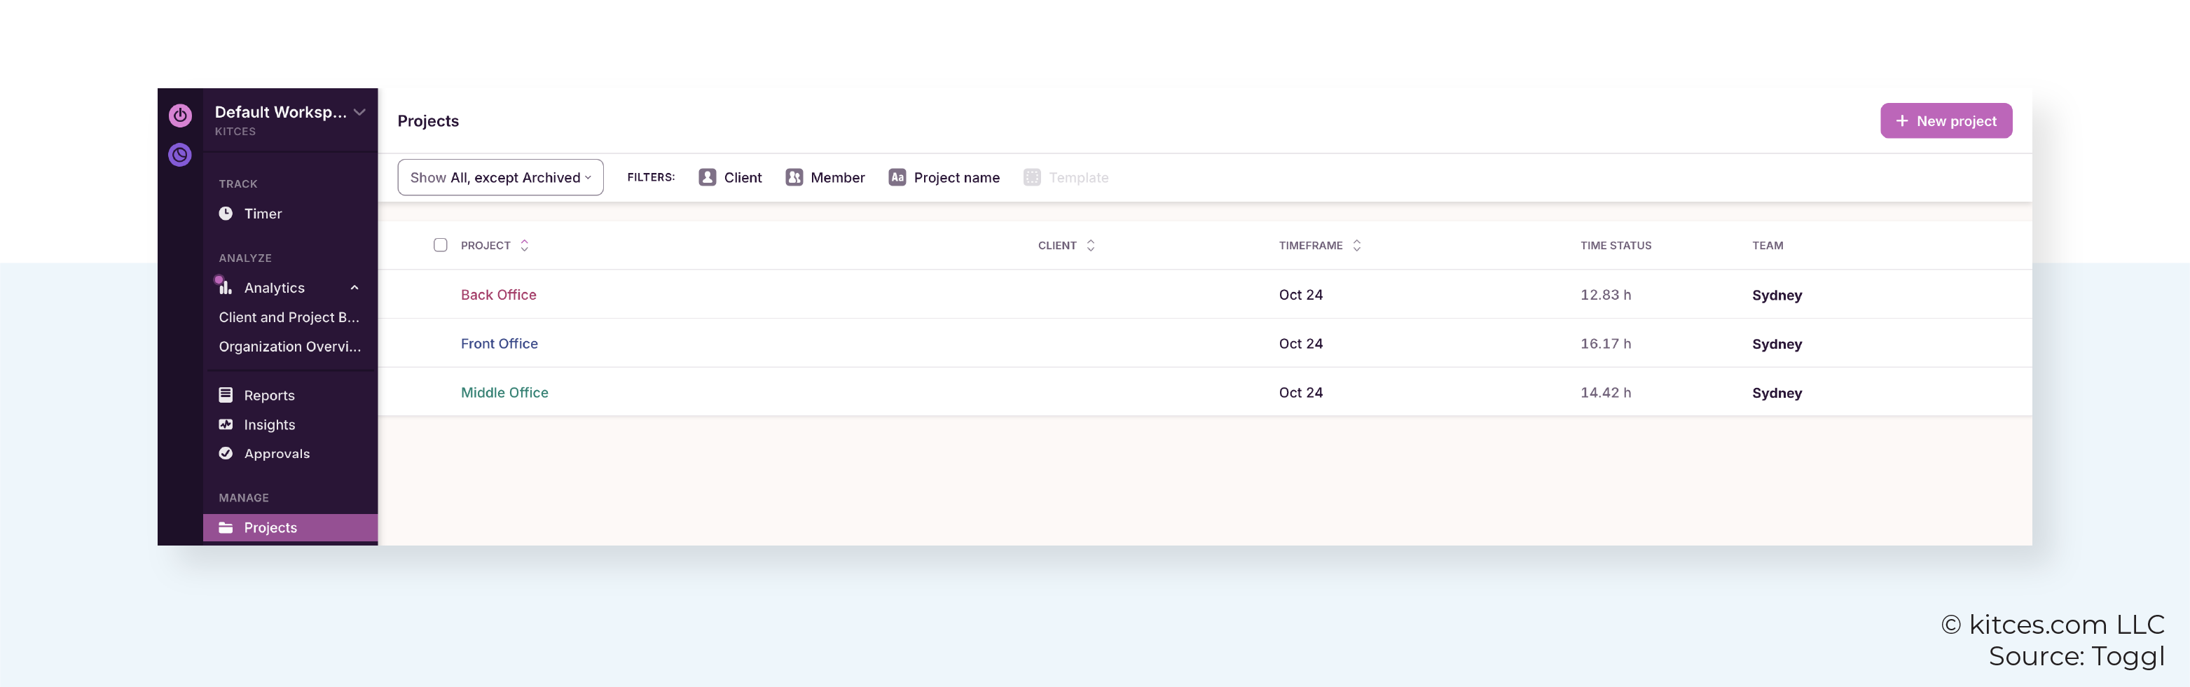Click Oct 24 timeframe for Middle Office
The image size is (2190, 687).
(1301, 392)
